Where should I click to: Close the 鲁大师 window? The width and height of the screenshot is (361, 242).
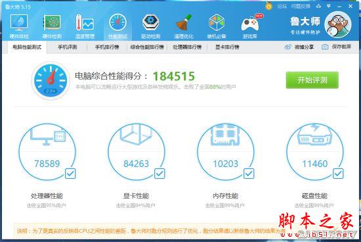[350, 6]
